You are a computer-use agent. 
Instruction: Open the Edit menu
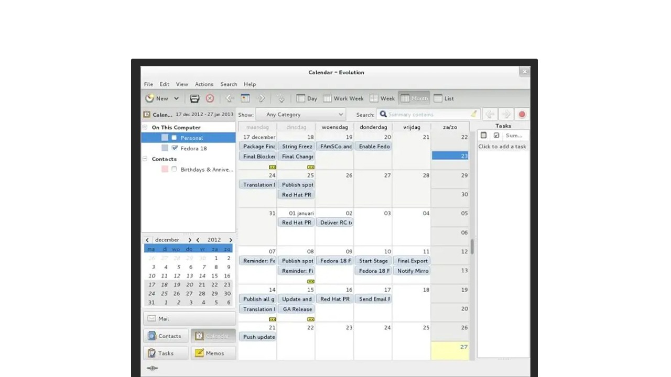tap(164, 84)
